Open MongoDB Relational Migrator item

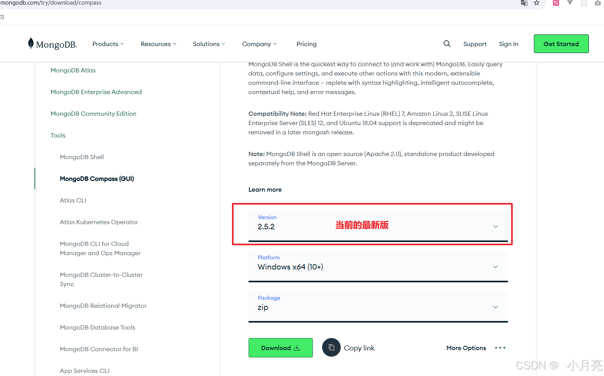click(x=103, y=306)
